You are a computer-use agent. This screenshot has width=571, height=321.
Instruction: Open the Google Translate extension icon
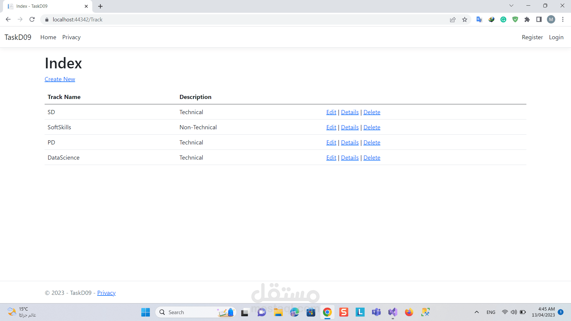point(479,20)
